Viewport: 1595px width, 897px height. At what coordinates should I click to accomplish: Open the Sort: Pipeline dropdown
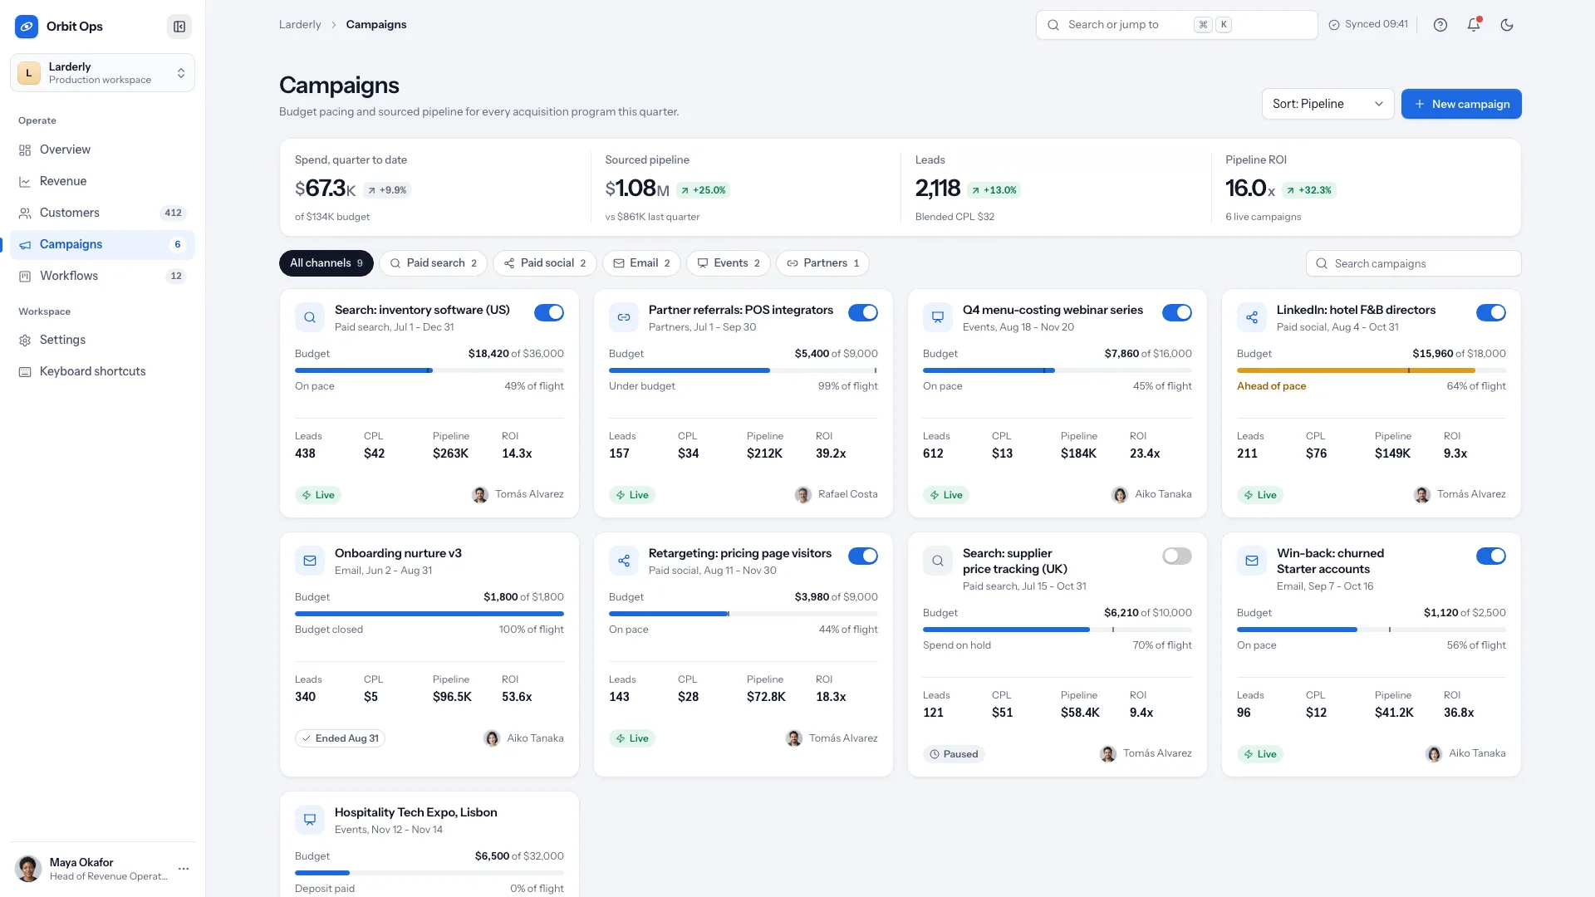(x=1328, y=104)
